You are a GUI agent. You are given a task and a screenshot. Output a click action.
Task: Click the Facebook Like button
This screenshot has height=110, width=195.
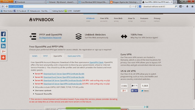tap(134, 91)
